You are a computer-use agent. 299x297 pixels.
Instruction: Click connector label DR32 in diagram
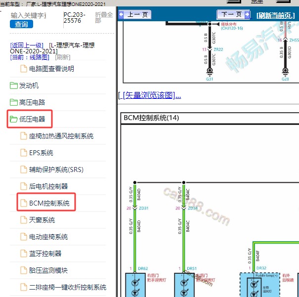tap(261, 268)
